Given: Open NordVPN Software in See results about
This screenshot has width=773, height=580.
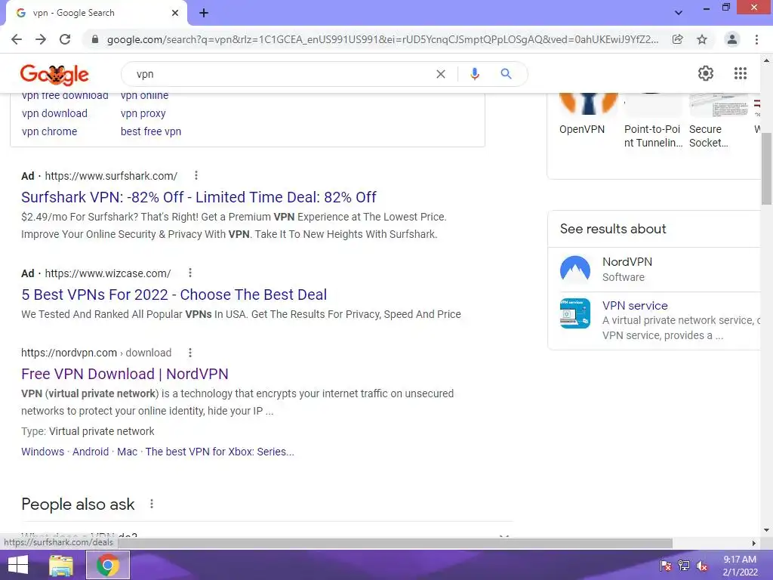Looking at the screenshot, I should 627,270.
